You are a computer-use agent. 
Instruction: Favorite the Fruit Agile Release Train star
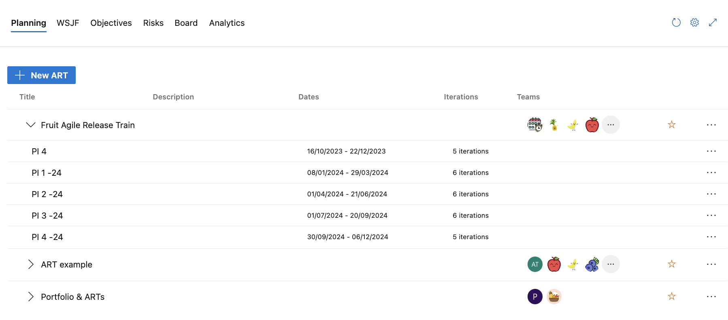click(x=671, y=125)
